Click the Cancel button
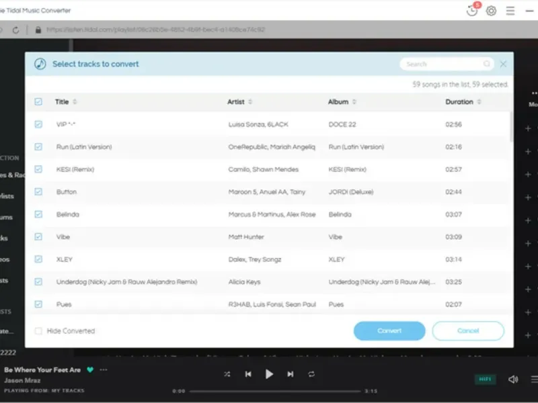 click(468, 330)
